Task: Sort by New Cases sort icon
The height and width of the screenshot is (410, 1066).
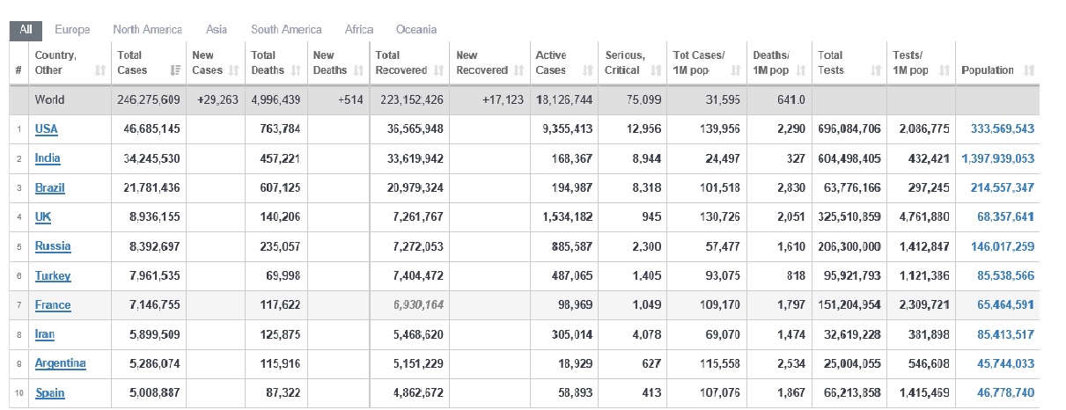Action: point(232,70)
